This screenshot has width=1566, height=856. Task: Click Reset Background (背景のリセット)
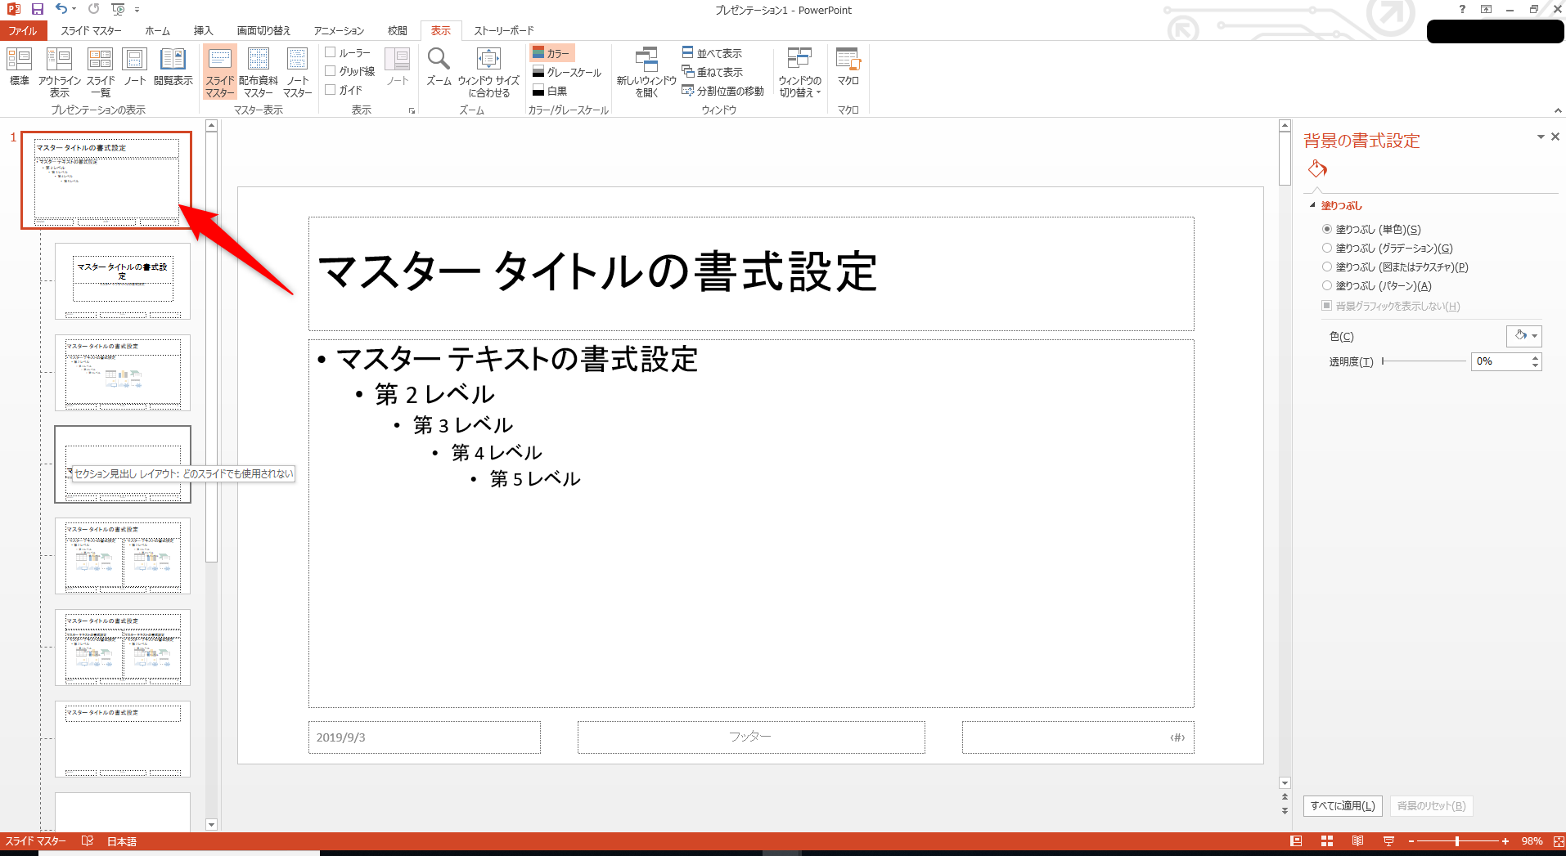tap(1431, 806)
